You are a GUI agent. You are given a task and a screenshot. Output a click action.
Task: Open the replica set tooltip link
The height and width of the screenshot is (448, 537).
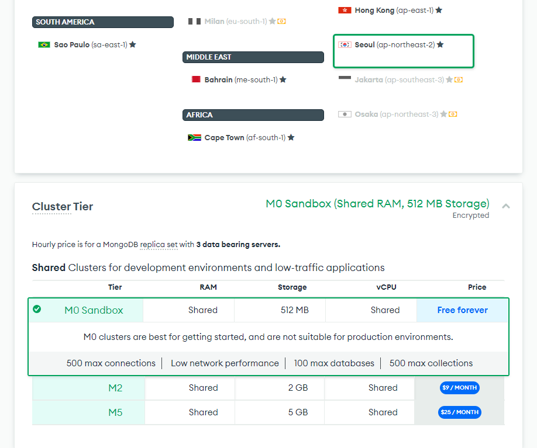pyautogui.click(x=159, y=245)
